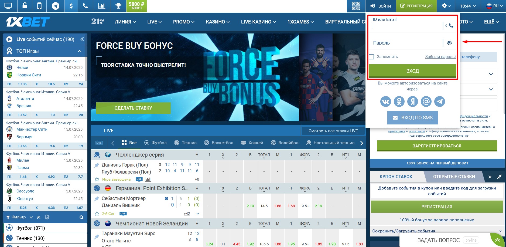Image resolution: width=506 pixels, height=247 pixels.
Task: Open LIVE menu in main navigation
Action: [155, 22]
